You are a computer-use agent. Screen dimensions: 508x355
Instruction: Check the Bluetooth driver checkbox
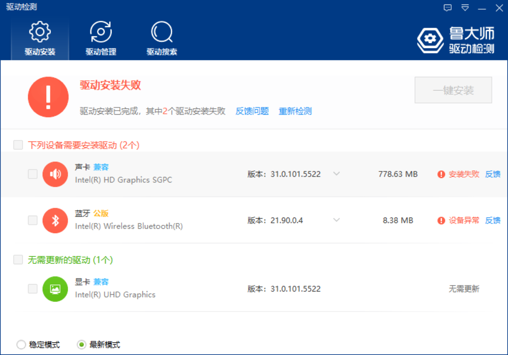click(33, 221)
